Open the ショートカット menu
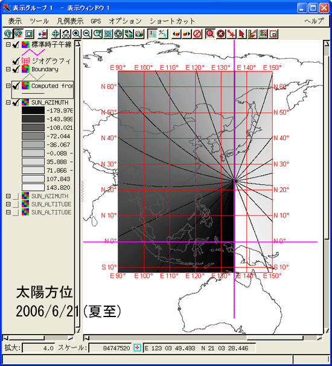332x366 pixels. 172,21
